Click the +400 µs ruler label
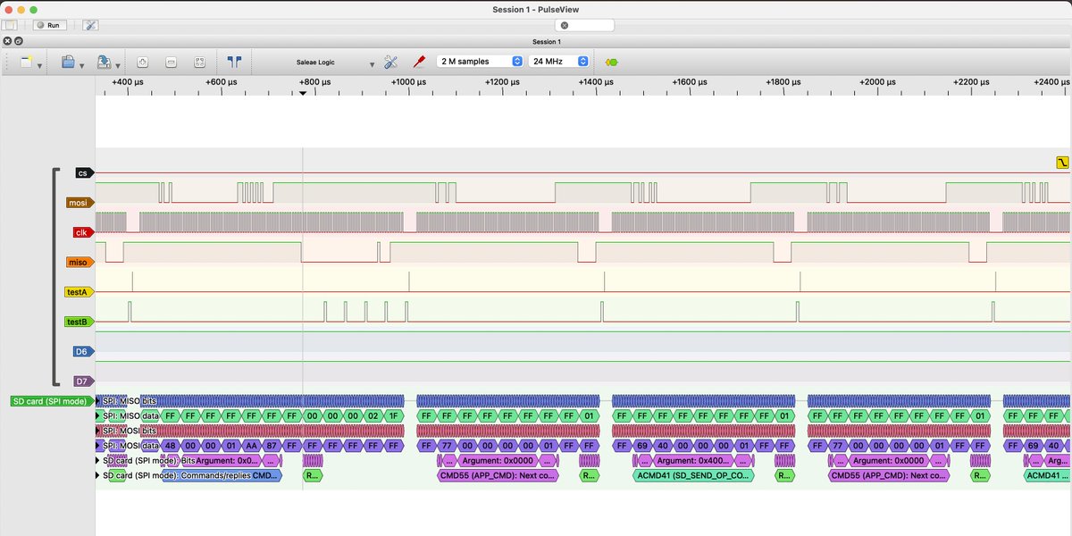 point(127,82)
